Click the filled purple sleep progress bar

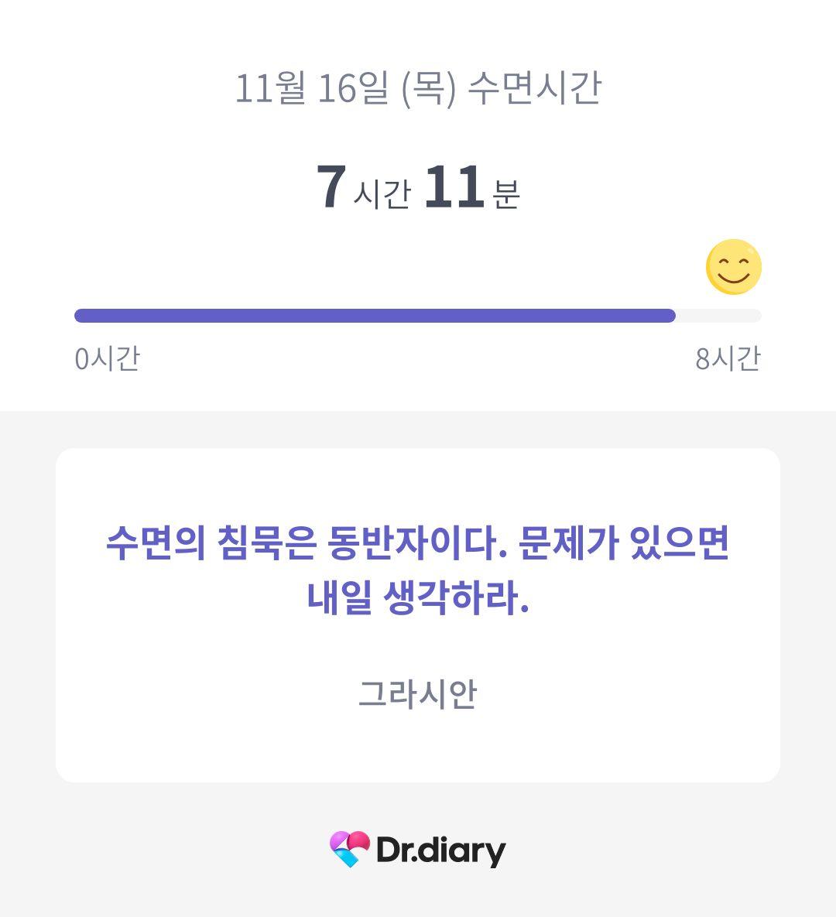pyautogui.click(x=375, y=316)
